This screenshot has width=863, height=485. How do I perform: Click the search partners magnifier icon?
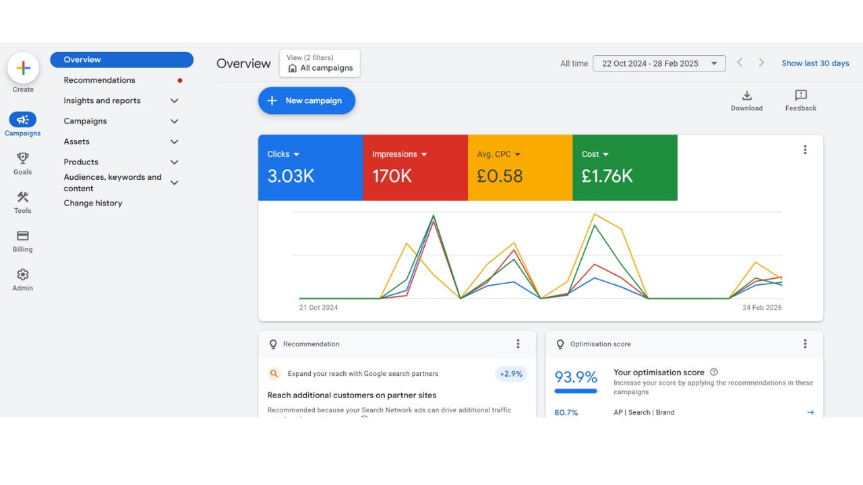(274, 373)
